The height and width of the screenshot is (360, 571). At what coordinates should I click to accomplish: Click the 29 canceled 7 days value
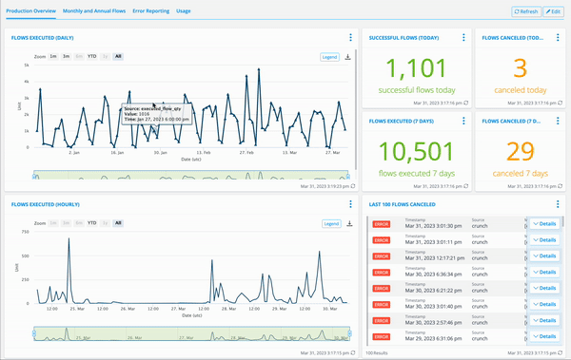(520, 151)
